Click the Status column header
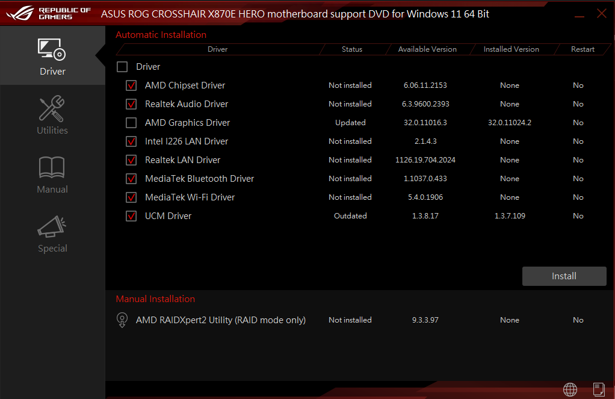The image size is (615, 399). pyautogui.click(x=352, y=49)
